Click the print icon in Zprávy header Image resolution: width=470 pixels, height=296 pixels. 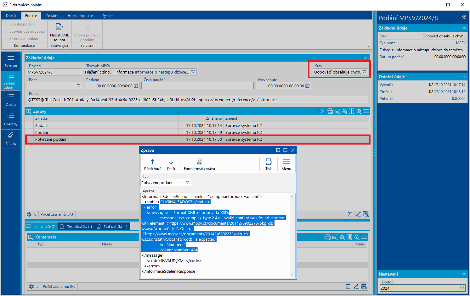pos(330,111)
